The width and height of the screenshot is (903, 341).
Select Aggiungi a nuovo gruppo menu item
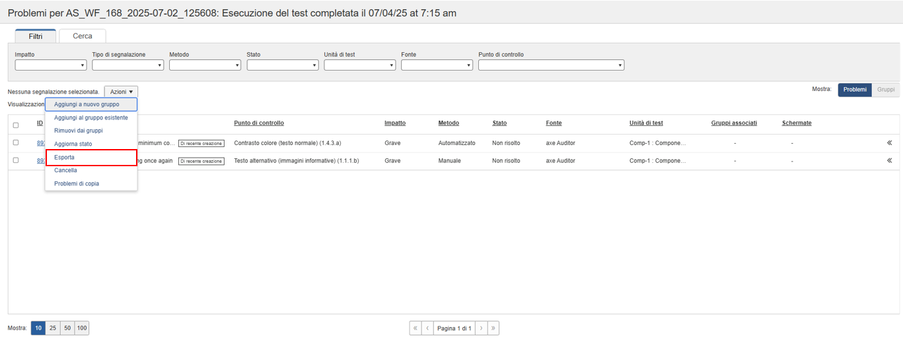point(87,104)
